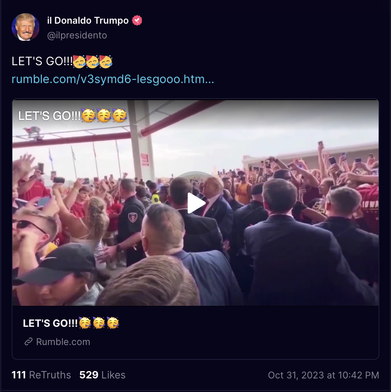391x392 pixels.
Task: Open the Rumble.com source label
Action: tap(63, 342)
